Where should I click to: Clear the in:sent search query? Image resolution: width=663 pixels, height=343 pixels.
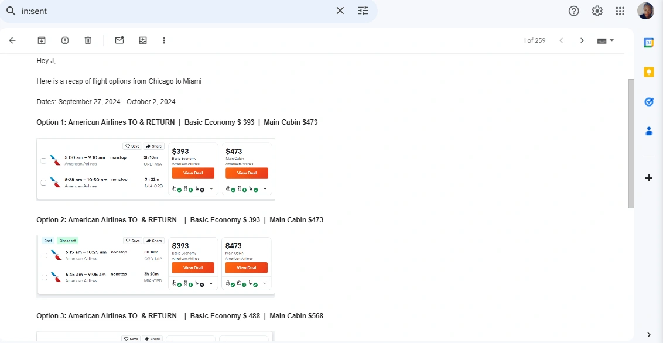pos(340,11)
